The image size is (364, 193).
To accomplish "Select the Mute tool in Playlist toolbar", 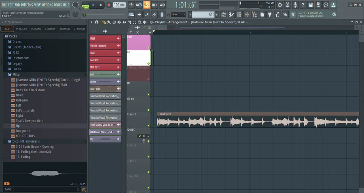I will click(x=119, y=22).
